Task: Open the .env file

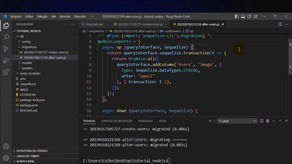Action: (x=45, y=79)
